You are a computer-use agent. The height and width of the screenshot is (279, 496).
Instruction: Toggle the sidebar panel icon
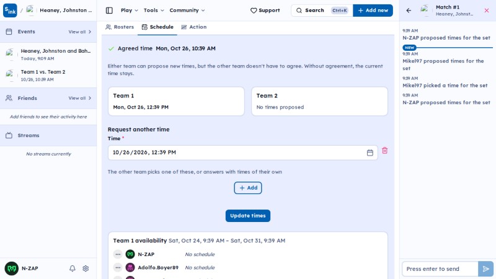click(109, 11)
